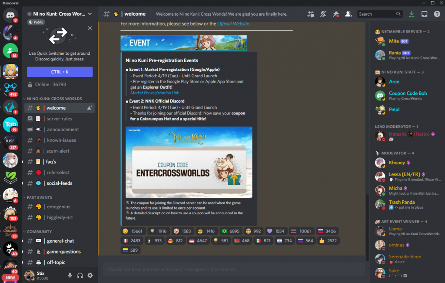445x283 pixels.
Task: Open Trash Panda member profile
Action: (x=407, y=204)
